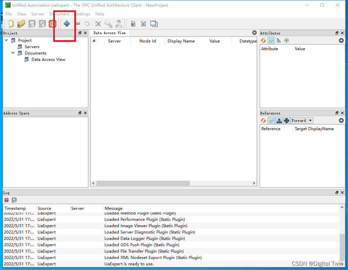Toggle the References green checkmark button
Image resolution: width=348 pixels, height=270 pixels.
(271, 120)
